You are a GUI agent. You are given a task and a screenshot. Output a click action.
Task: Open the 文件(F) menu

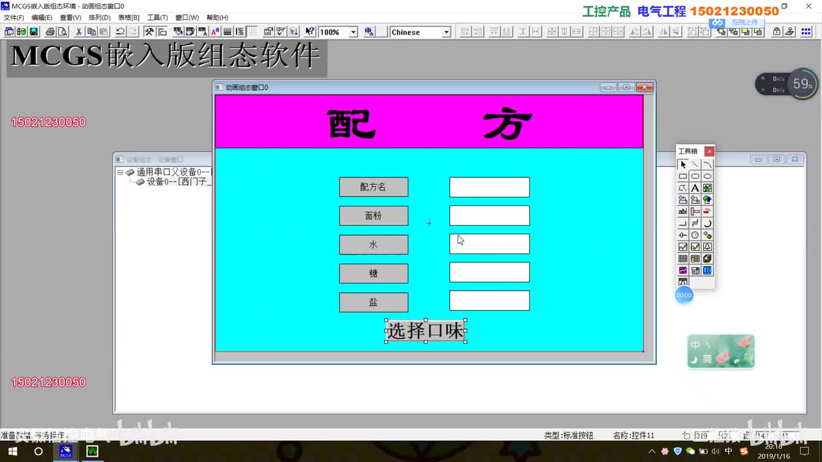coord(13,17)
